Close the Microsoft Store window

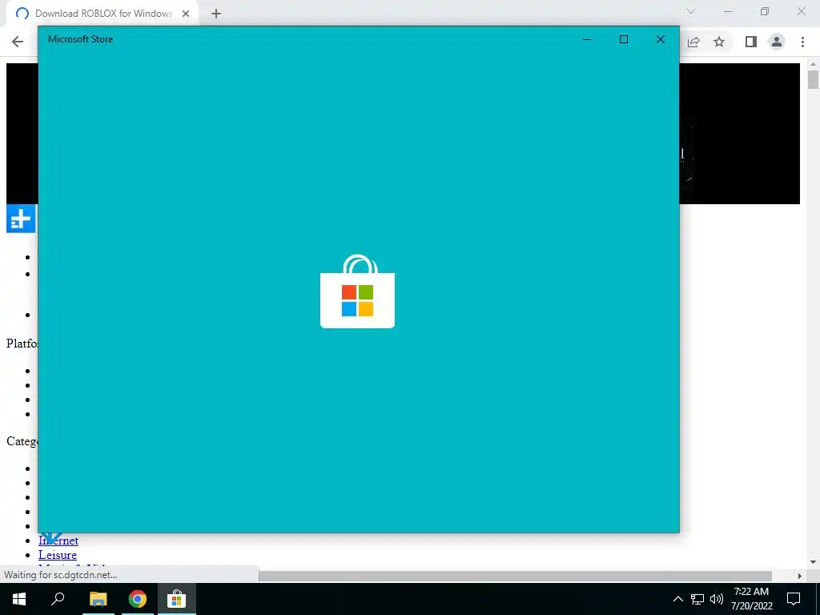pyautogui.click(x=661, y=39)
